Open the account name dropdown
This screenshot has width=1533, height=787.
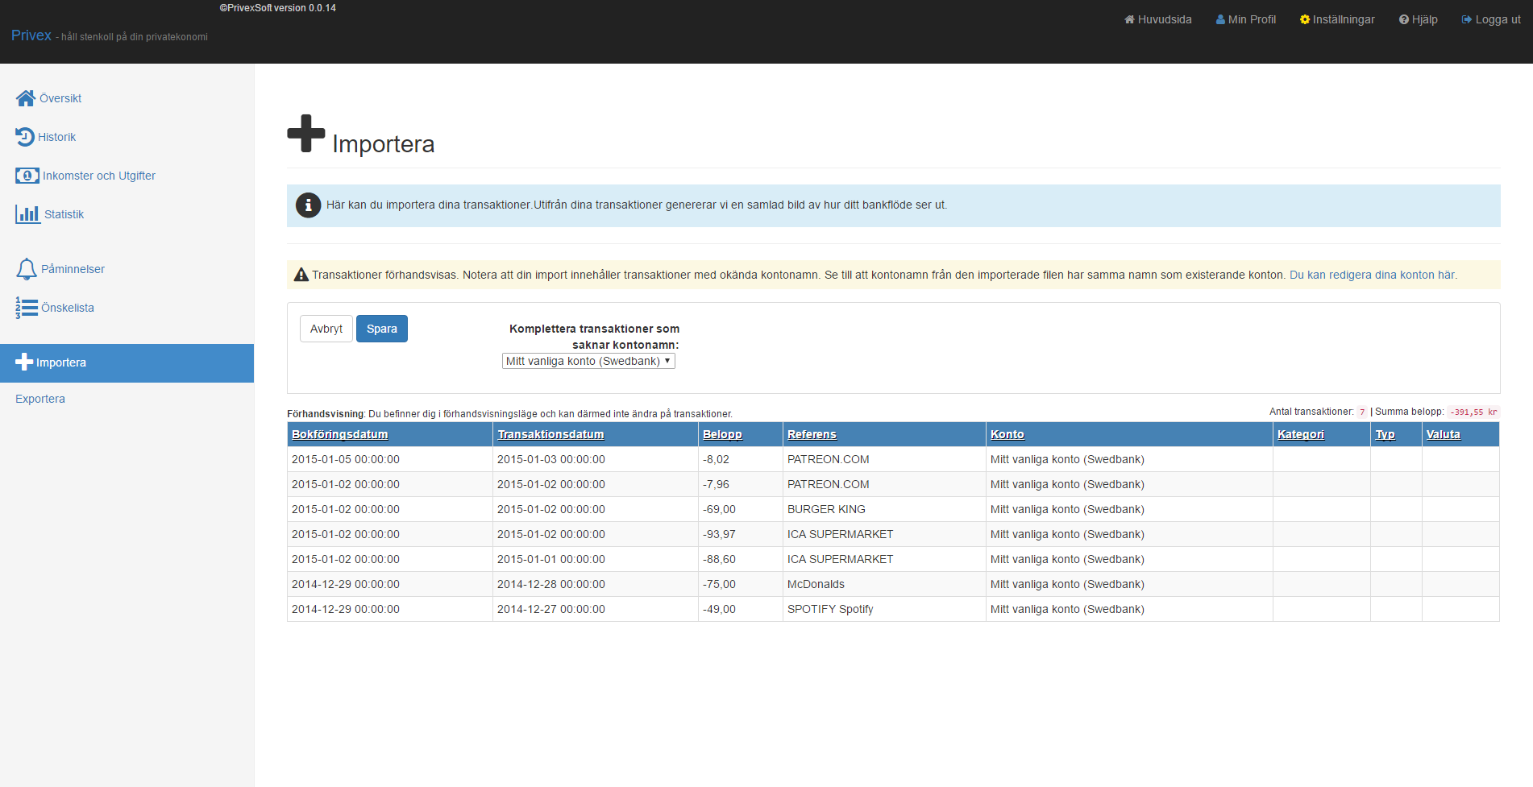(588, 362)
